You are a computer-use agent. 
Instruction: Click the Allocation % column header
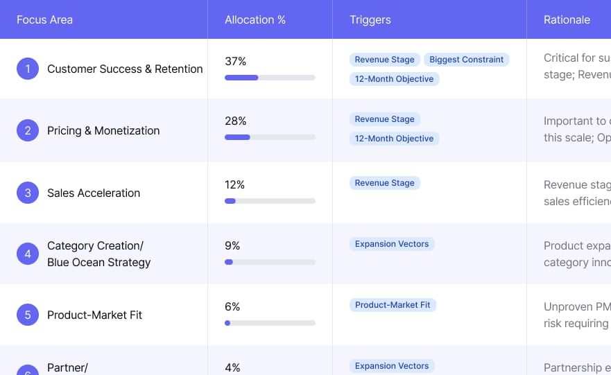click(255, 19)
